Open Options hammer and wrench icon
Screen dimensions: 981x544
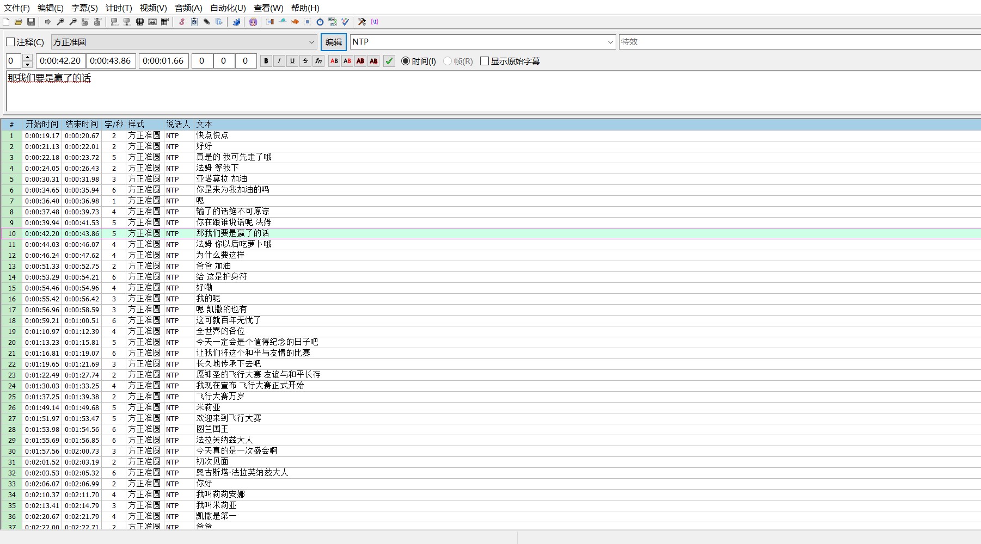(x=362, y=22)
